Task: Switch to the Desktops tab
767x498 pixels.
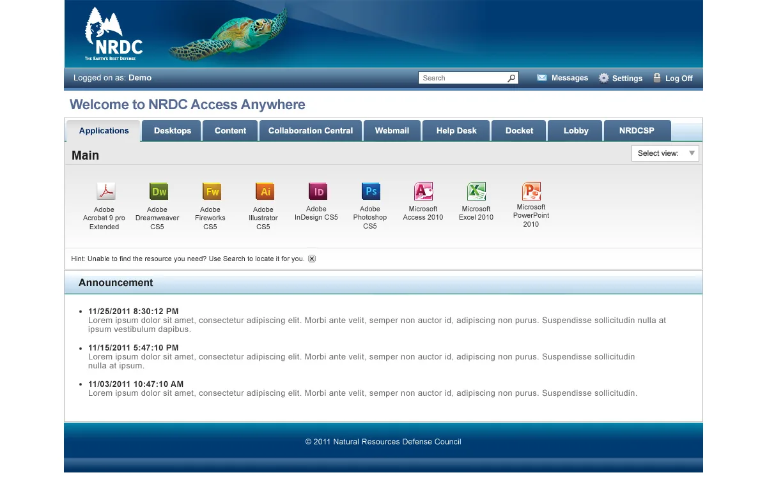Action: click(172, 131)
